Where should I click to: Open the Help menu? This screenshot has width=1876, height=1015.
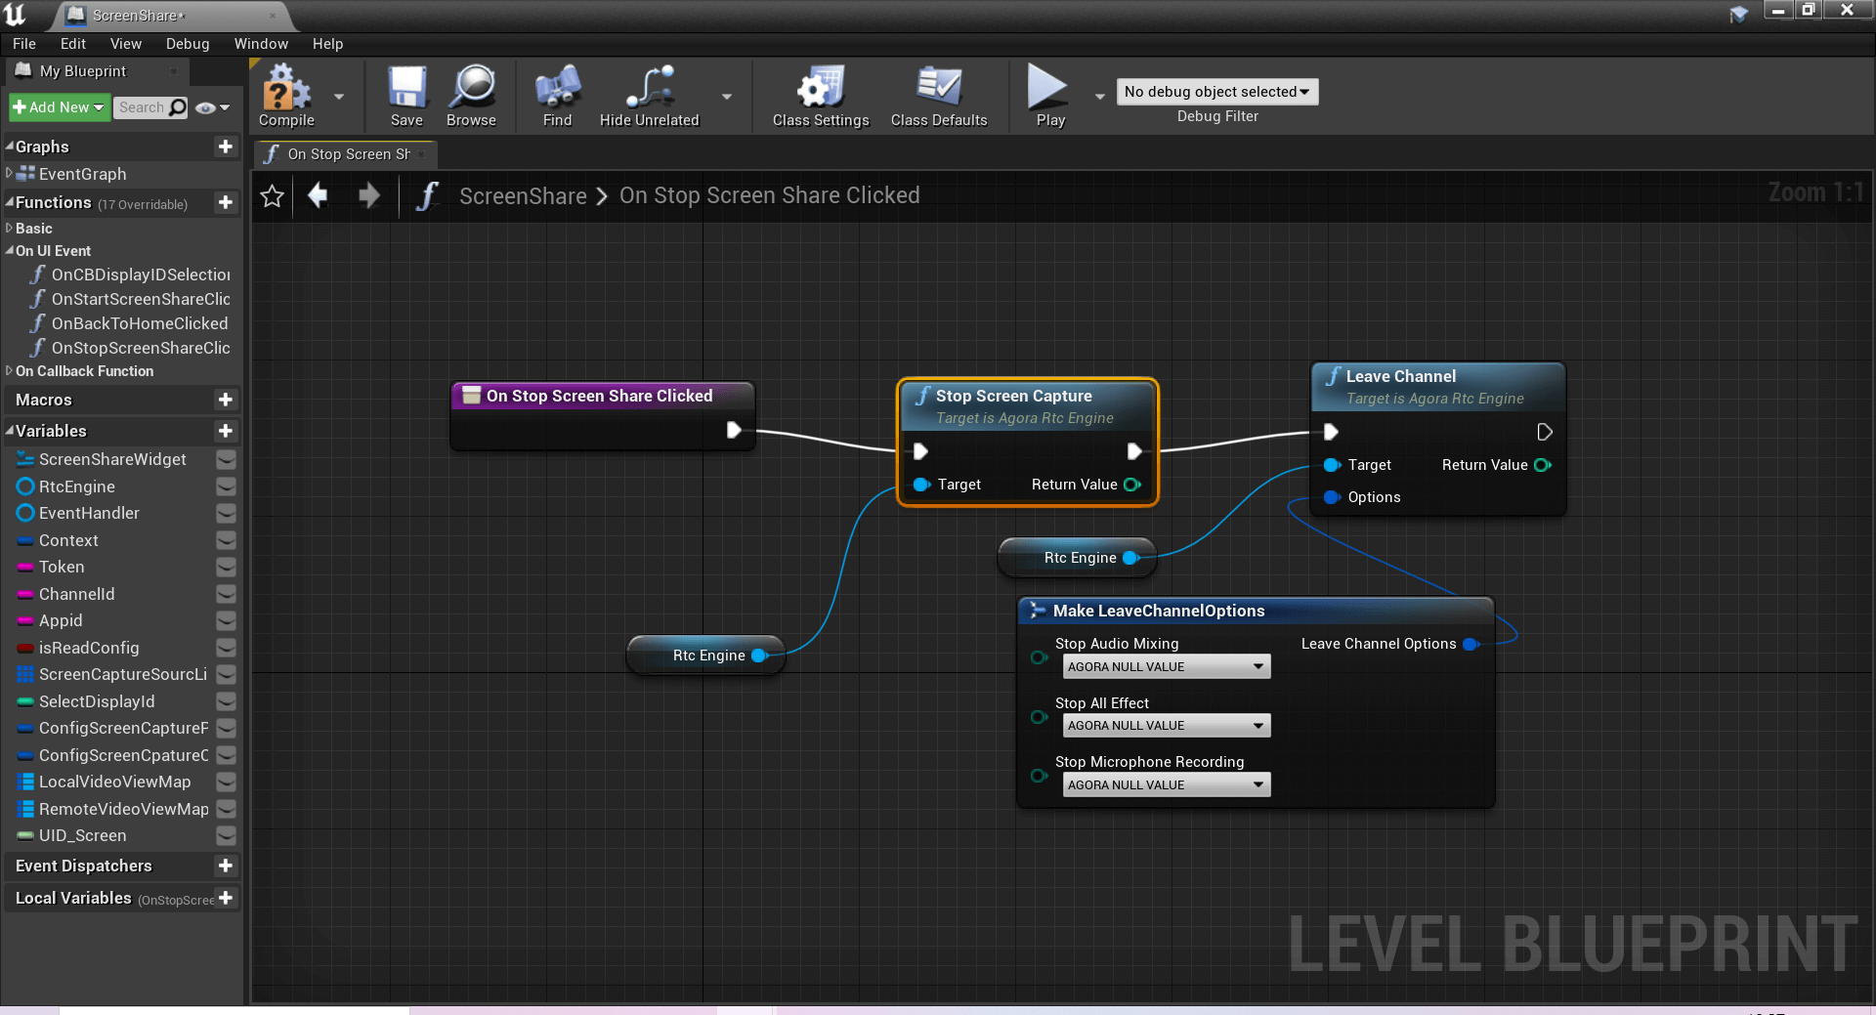click(x=327, y=44)
